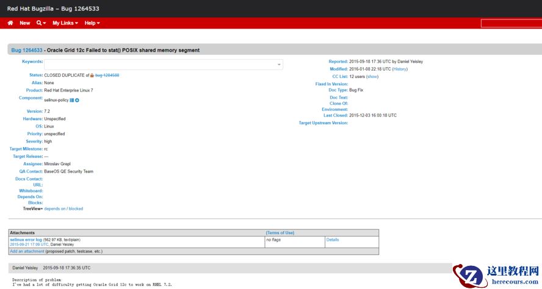Click the Last Closed field label
Screen dimensions: 542x289
tap(336, 115)
